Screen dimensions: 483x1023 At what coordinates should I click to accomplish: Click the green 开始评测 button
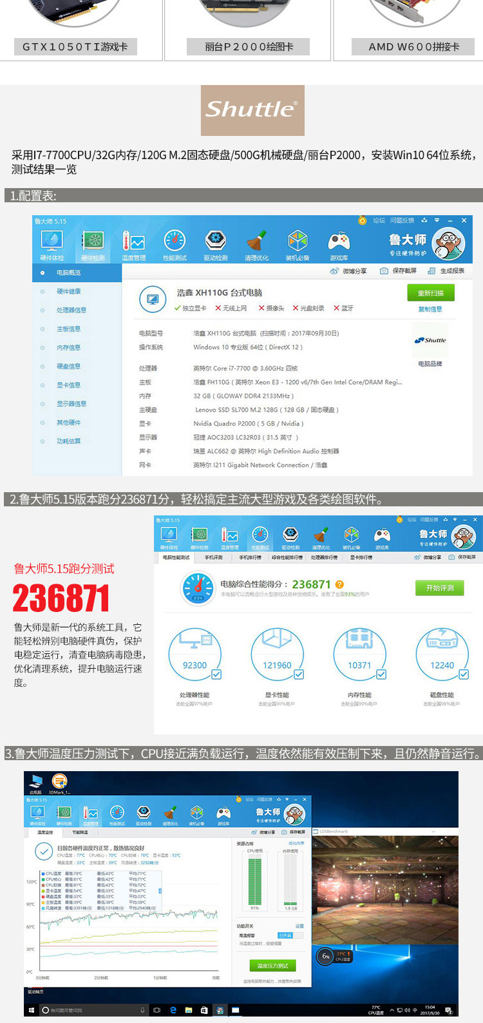click(440, 588)
